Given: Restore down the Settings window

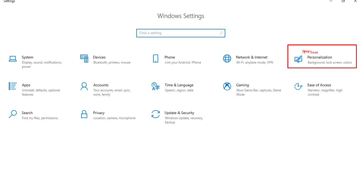Looking at the screenshot, I should click(x=343, y=1).
